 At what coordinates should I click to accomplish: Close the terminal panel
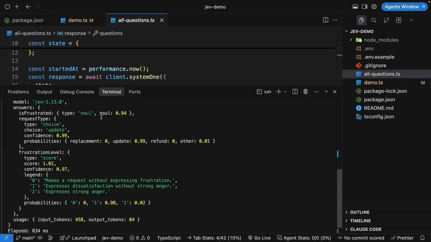point(335,92)
